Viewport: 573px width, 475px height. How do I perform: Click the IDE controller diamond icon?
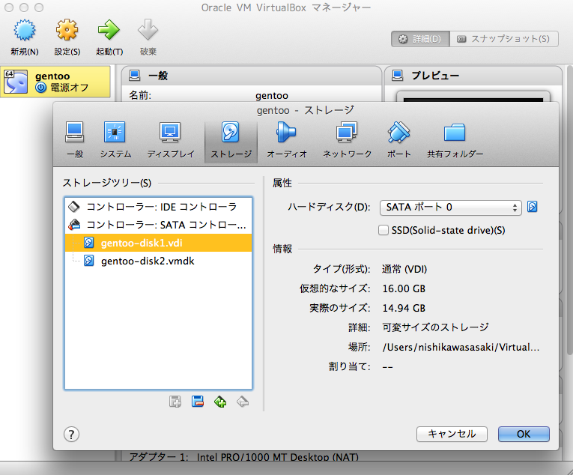click(x=74, y=207)
